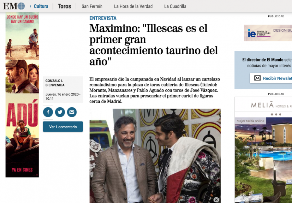Select the San Fermín tab
This screenshot has height=203, width=292.
point(92,6)
